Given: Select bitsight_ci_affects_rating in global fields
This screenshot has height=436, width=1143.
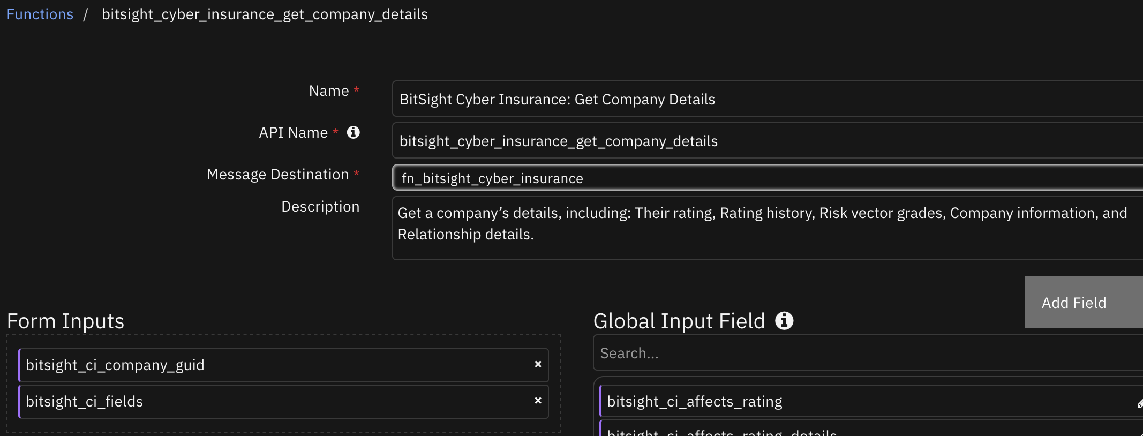Looking at the screenshot, I should [871, 401].
